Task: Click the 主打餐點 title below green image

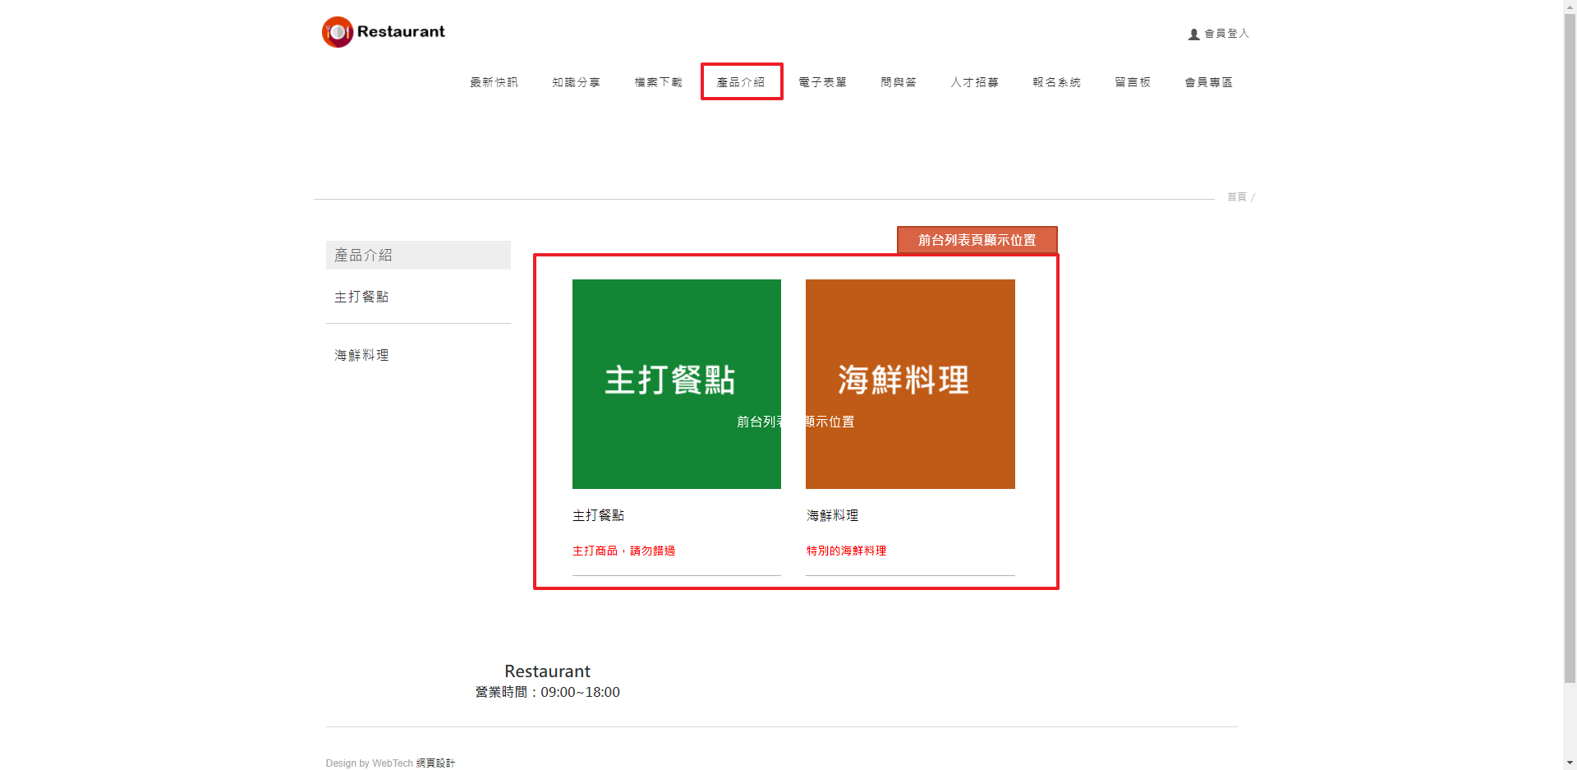Action: (598, 515)
